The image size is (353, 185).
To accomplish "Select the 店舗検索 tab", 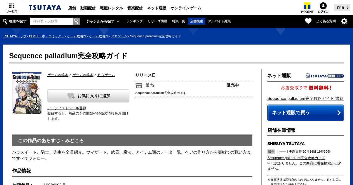I will click(197, 21).
